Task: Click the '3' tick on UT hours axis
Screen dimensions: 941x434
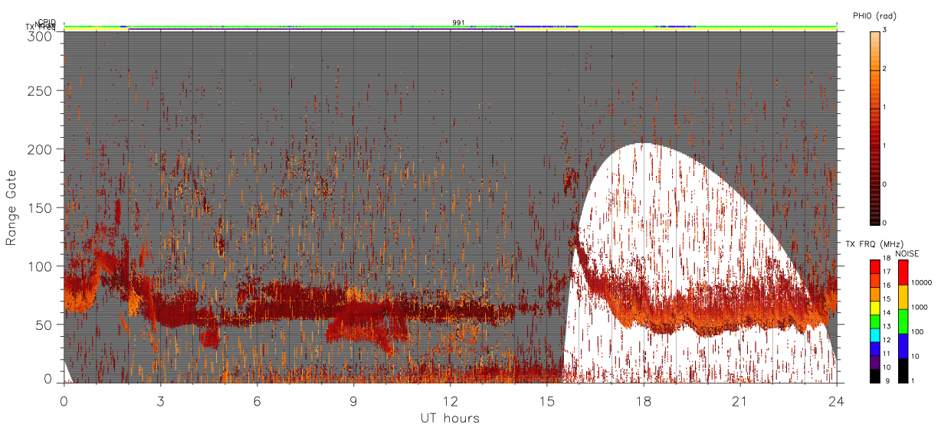Action: 161,401
